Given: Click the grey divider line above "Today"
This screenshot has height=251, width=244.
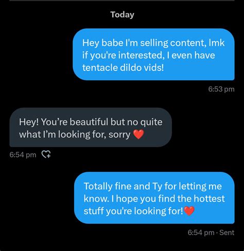Looking at the screenshot, I should point(122,1).
